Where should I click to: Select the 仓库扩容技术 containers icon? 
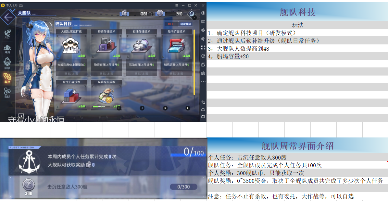click(x=71, y=96)
